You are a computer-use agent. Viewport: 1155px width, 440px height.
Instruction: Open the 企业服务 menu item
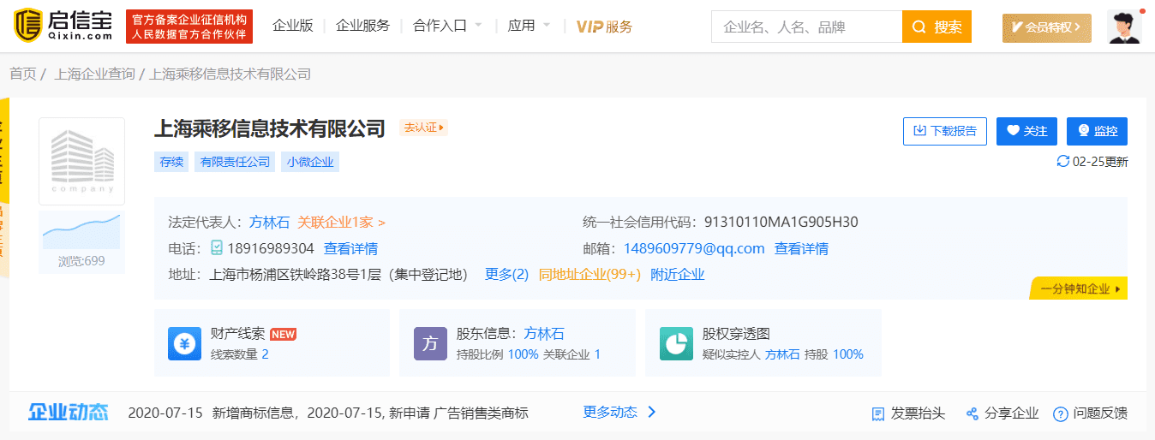point(362,27)
